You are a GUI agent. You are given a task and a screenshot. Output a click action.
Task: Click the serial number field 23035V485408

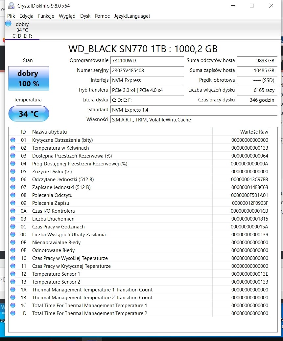pos(146,70)
